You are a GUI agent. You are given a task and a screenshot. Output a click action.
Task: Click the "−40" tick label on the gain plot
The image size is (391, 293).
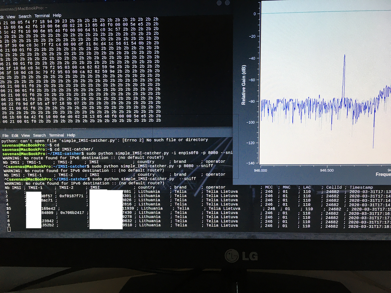click(x=252, y=58)
